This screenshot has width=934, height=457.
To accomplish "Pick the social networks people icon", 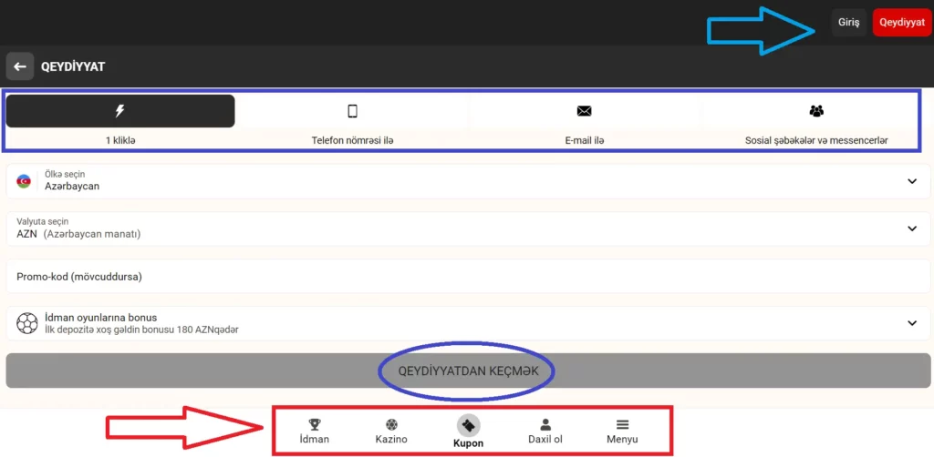I will coord(816,111).
